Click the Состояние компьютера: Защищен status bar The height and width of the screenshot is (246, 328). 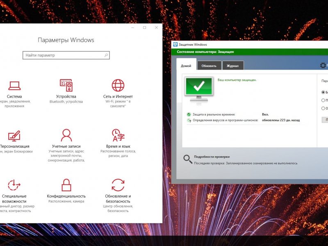pos(250,52)
